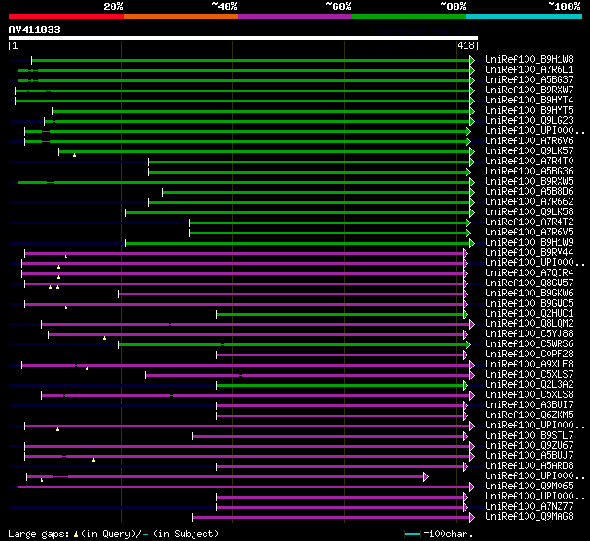Click the yellow gap marker under Q9LK57 alignment
This screenshot has width=590, height=541.
pos(74,155)
